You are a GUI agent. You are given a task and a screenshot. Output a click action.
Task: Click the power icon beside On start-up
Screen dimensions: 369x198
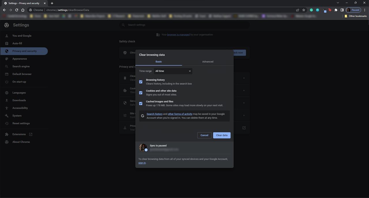pos(7,82)
